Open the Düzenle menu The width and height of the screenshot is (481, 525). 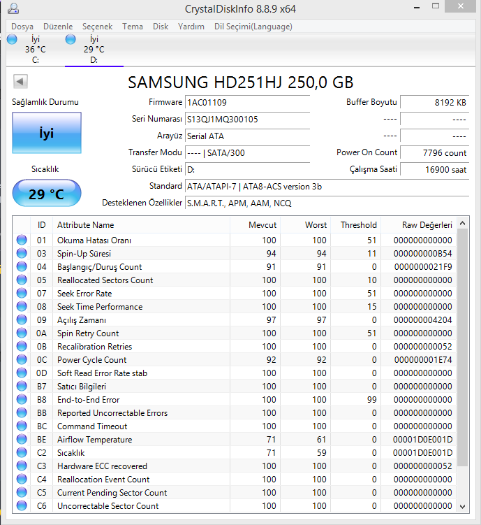point(58,27)
